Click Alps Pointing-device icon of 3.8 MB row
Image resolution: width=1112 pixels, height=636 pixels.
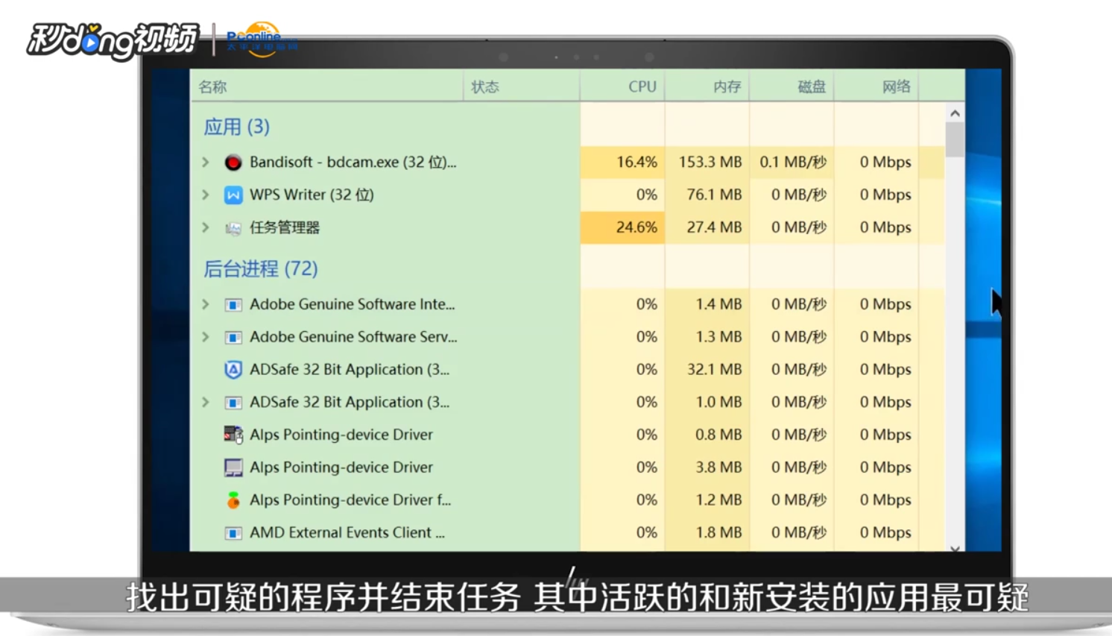click(233, 467)
